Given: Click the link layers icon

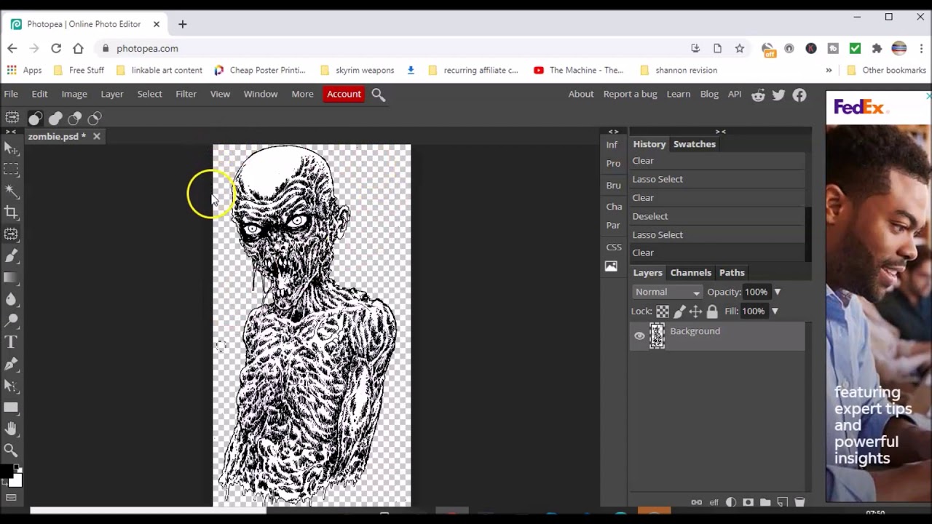Looking at the screenshot, I should (x=697, y=502).
